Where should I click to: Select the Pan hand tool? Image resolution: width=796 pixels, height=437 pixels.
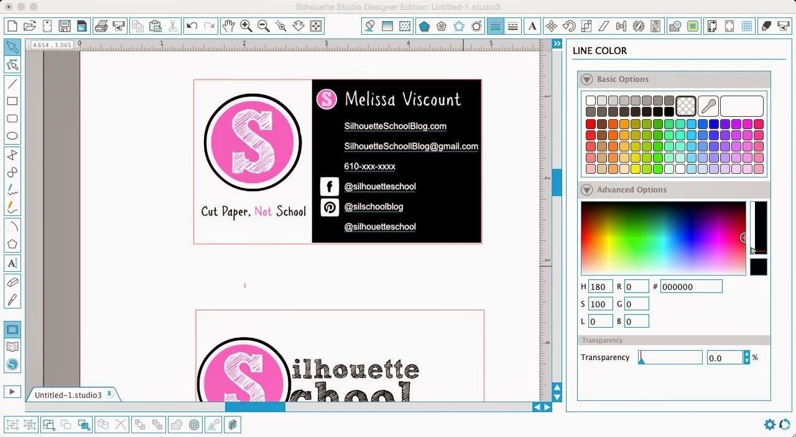[229, 25]
